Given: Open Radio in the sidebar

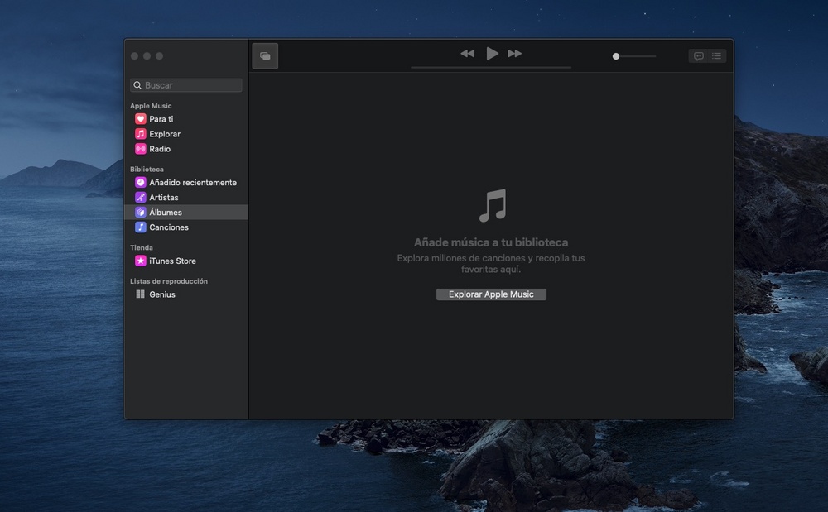Looking at the screenshot, I should tap(185, 149).
